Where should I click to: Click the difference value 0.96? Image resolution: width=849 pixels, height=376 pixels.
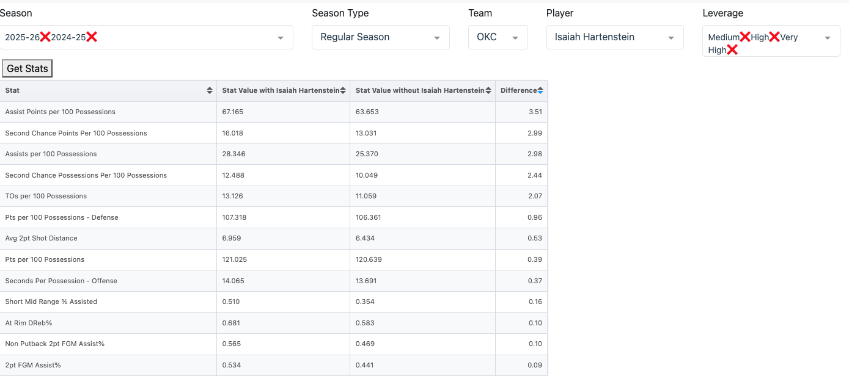click(x=535, y=217)
